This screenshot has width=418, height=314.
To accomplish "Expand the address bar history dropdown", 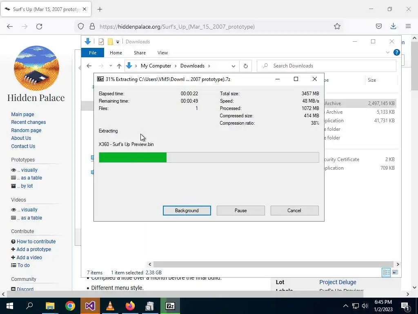I will (233, 66).
